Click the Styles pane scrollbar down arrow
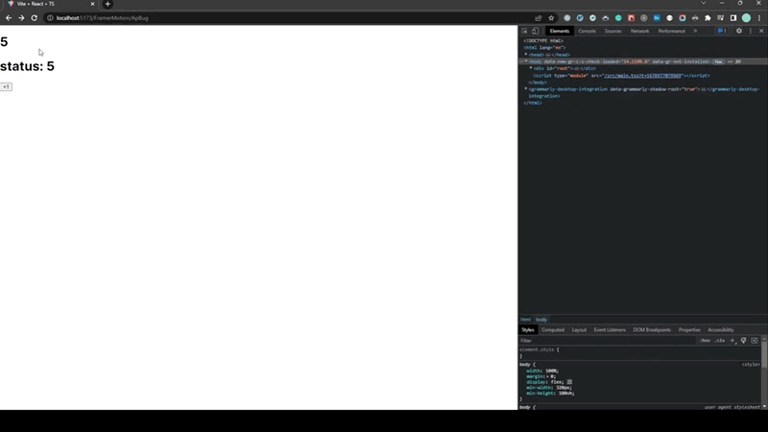 click(764, 406)
